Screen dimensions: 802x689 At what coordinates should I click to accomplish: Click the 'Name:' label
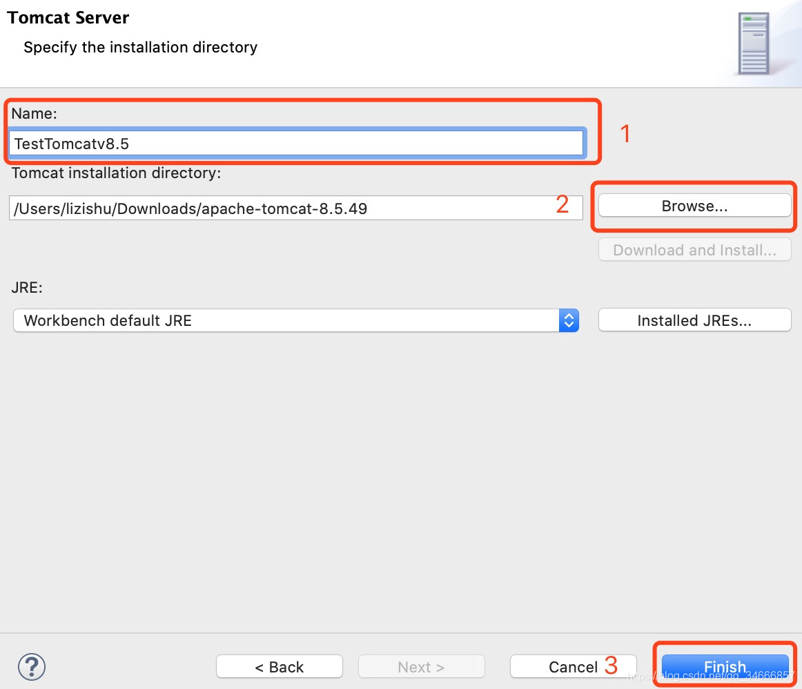pos(35,113)
